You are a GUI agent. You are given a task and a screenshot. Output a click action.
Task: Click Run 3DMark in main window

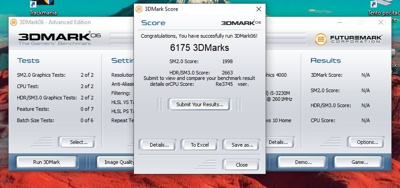(x=46, y=162)
